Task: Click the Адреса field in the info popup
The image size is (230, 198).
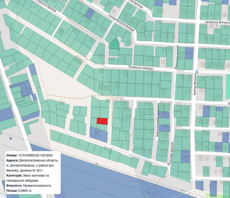Action: [x=32, y=165]
